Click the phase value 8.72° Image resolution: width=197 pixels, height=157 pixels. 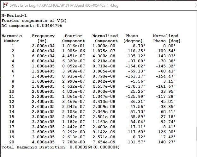tap(139, 137)
